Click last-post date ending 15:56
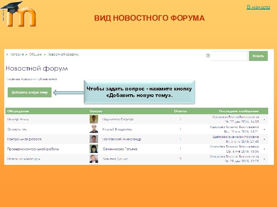Viewport: 277px width, 207px height. click(242, 151)
